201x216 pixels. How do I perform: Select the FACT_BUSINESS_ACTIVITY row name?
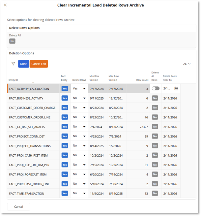(26, 98)
